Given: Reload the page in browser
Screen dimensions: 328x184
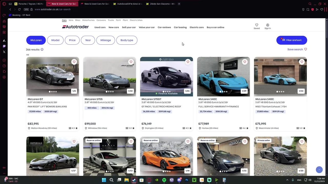Looking at the screenshot, I should pyautogui.click(x=19, y=9).
